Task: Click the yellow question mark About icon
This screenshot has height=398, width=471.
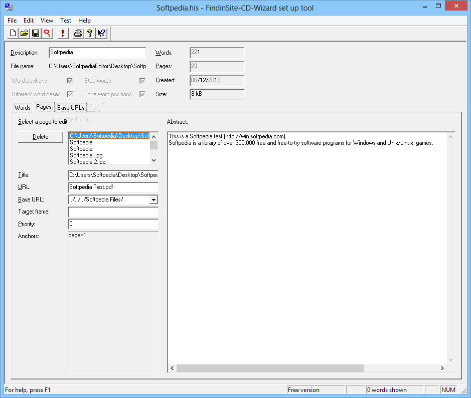Action: click(x=89, y=33)
